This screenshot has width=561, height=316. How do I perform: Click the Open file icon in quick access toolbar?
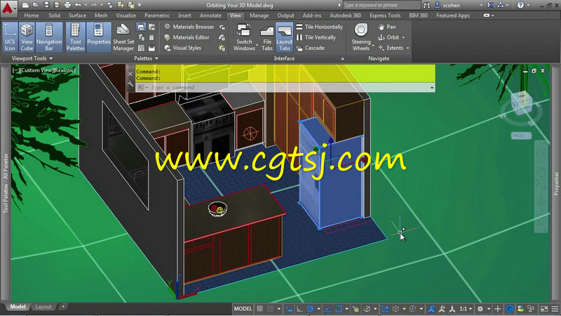tap(36, 5)
